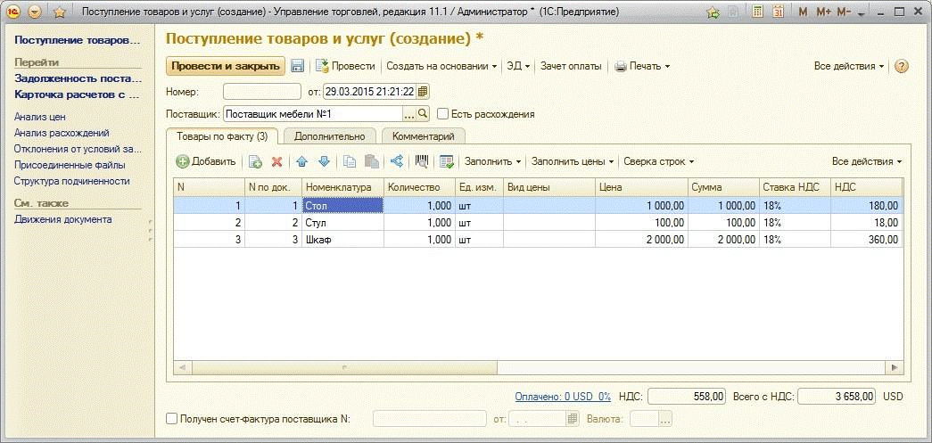932x443 pixels.
Task: Switch to the 'Дополнительно' tab
Action: point(329,136)
